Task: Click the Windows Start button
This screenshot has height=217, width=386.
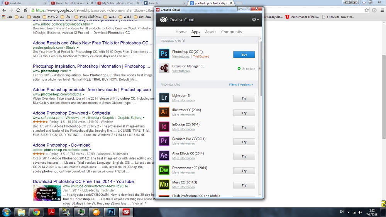Action: pyautogui.click(x=6, y=212)
